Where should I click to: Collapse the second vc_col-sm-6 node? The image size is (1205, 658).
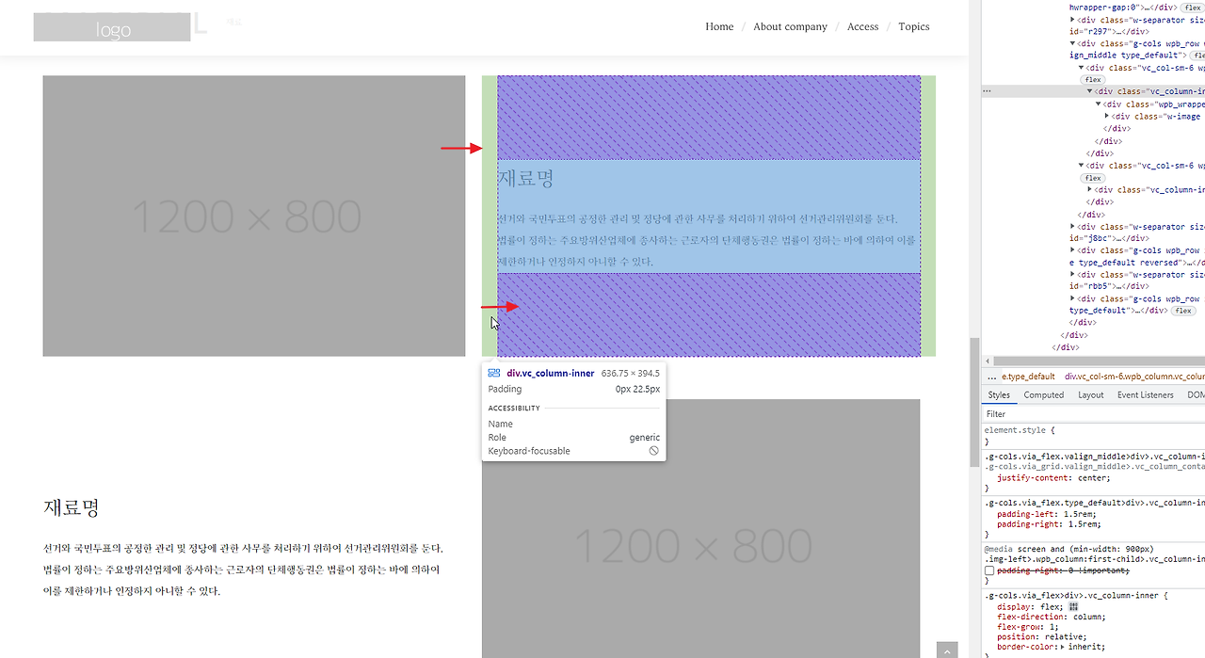(1082, 166)
